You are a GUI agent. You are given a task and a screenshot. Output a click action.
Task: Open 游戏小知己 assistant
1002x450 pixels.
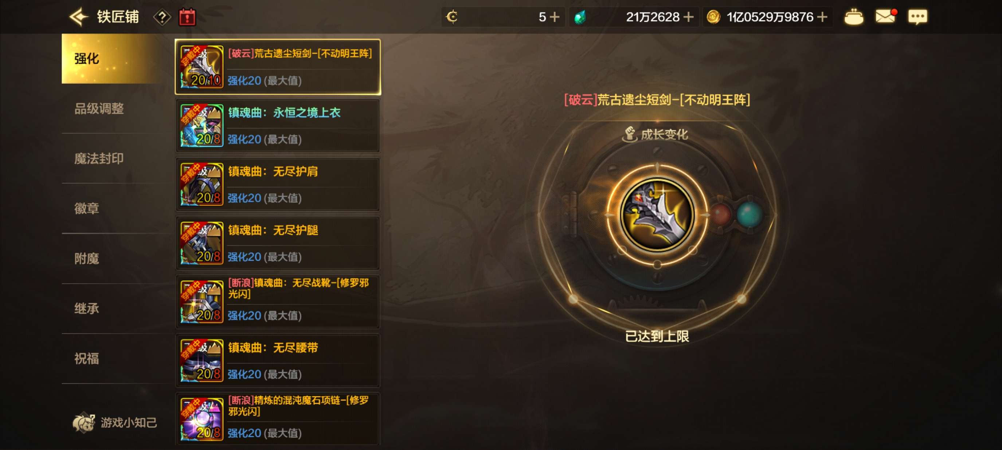115,422
